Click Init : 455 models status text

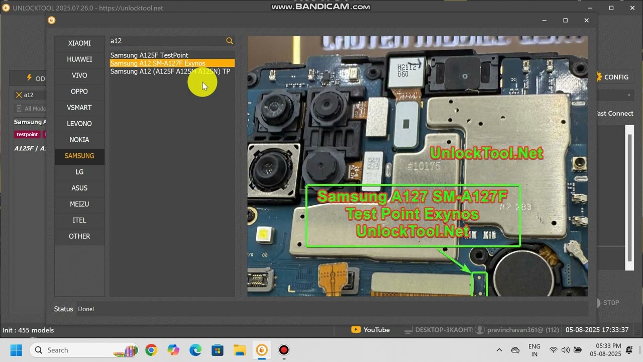click(28, 330)
